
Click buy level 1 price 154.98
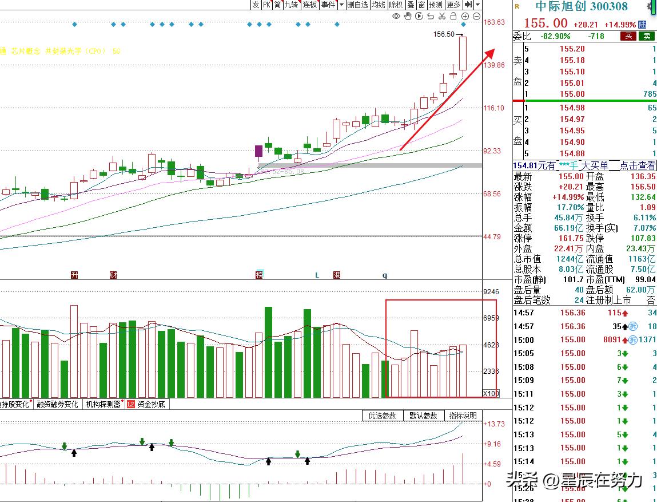click(572, 108)
